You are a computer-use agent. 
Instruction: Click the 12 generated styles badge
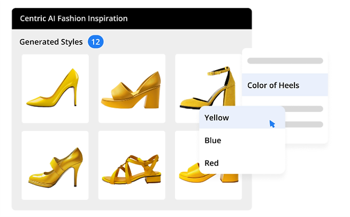(96, 42)
